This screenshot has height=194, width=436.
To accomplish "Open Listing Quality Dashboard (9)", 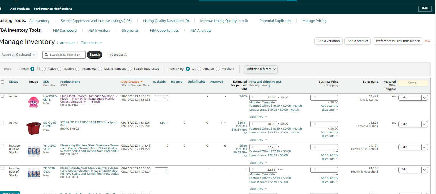I will coord(166,21).
